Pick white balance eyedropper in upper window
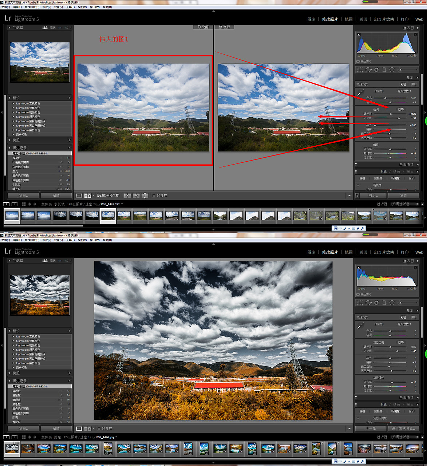Screen dimensions: 427x466 (x=361, y=92)
